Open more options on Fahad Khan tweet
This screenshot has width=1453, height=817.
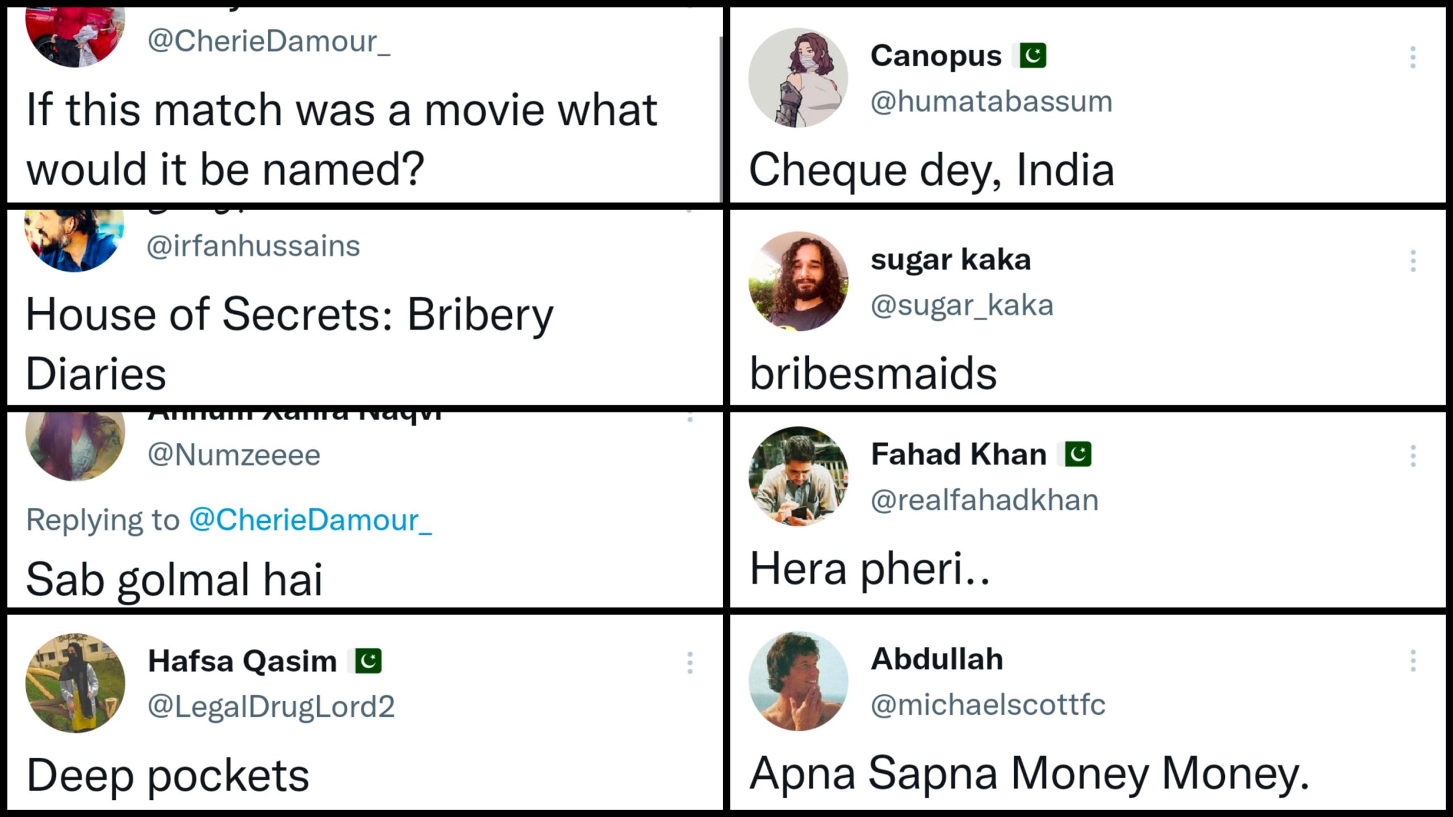pos(1413,456)
